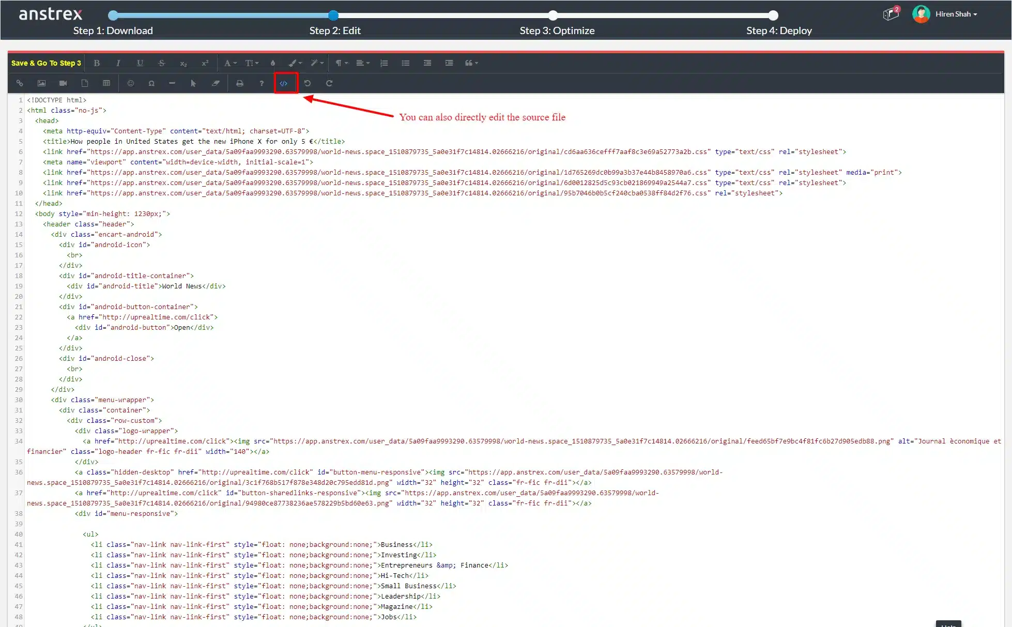
Task: Decrease indent of text
Action: (427, 63)
